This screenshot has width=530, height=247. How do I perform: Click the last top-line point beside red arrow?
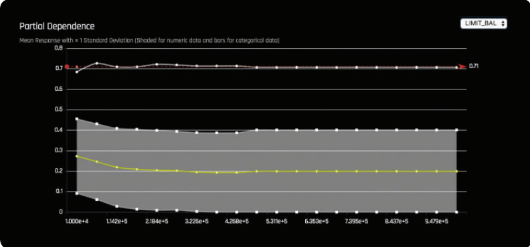pyautogui.click(x=456, y=67)
